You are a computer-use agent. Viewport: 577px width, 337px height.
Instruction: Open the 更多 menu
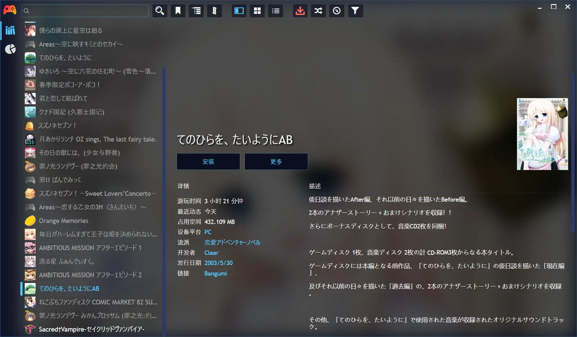point(276,162)
